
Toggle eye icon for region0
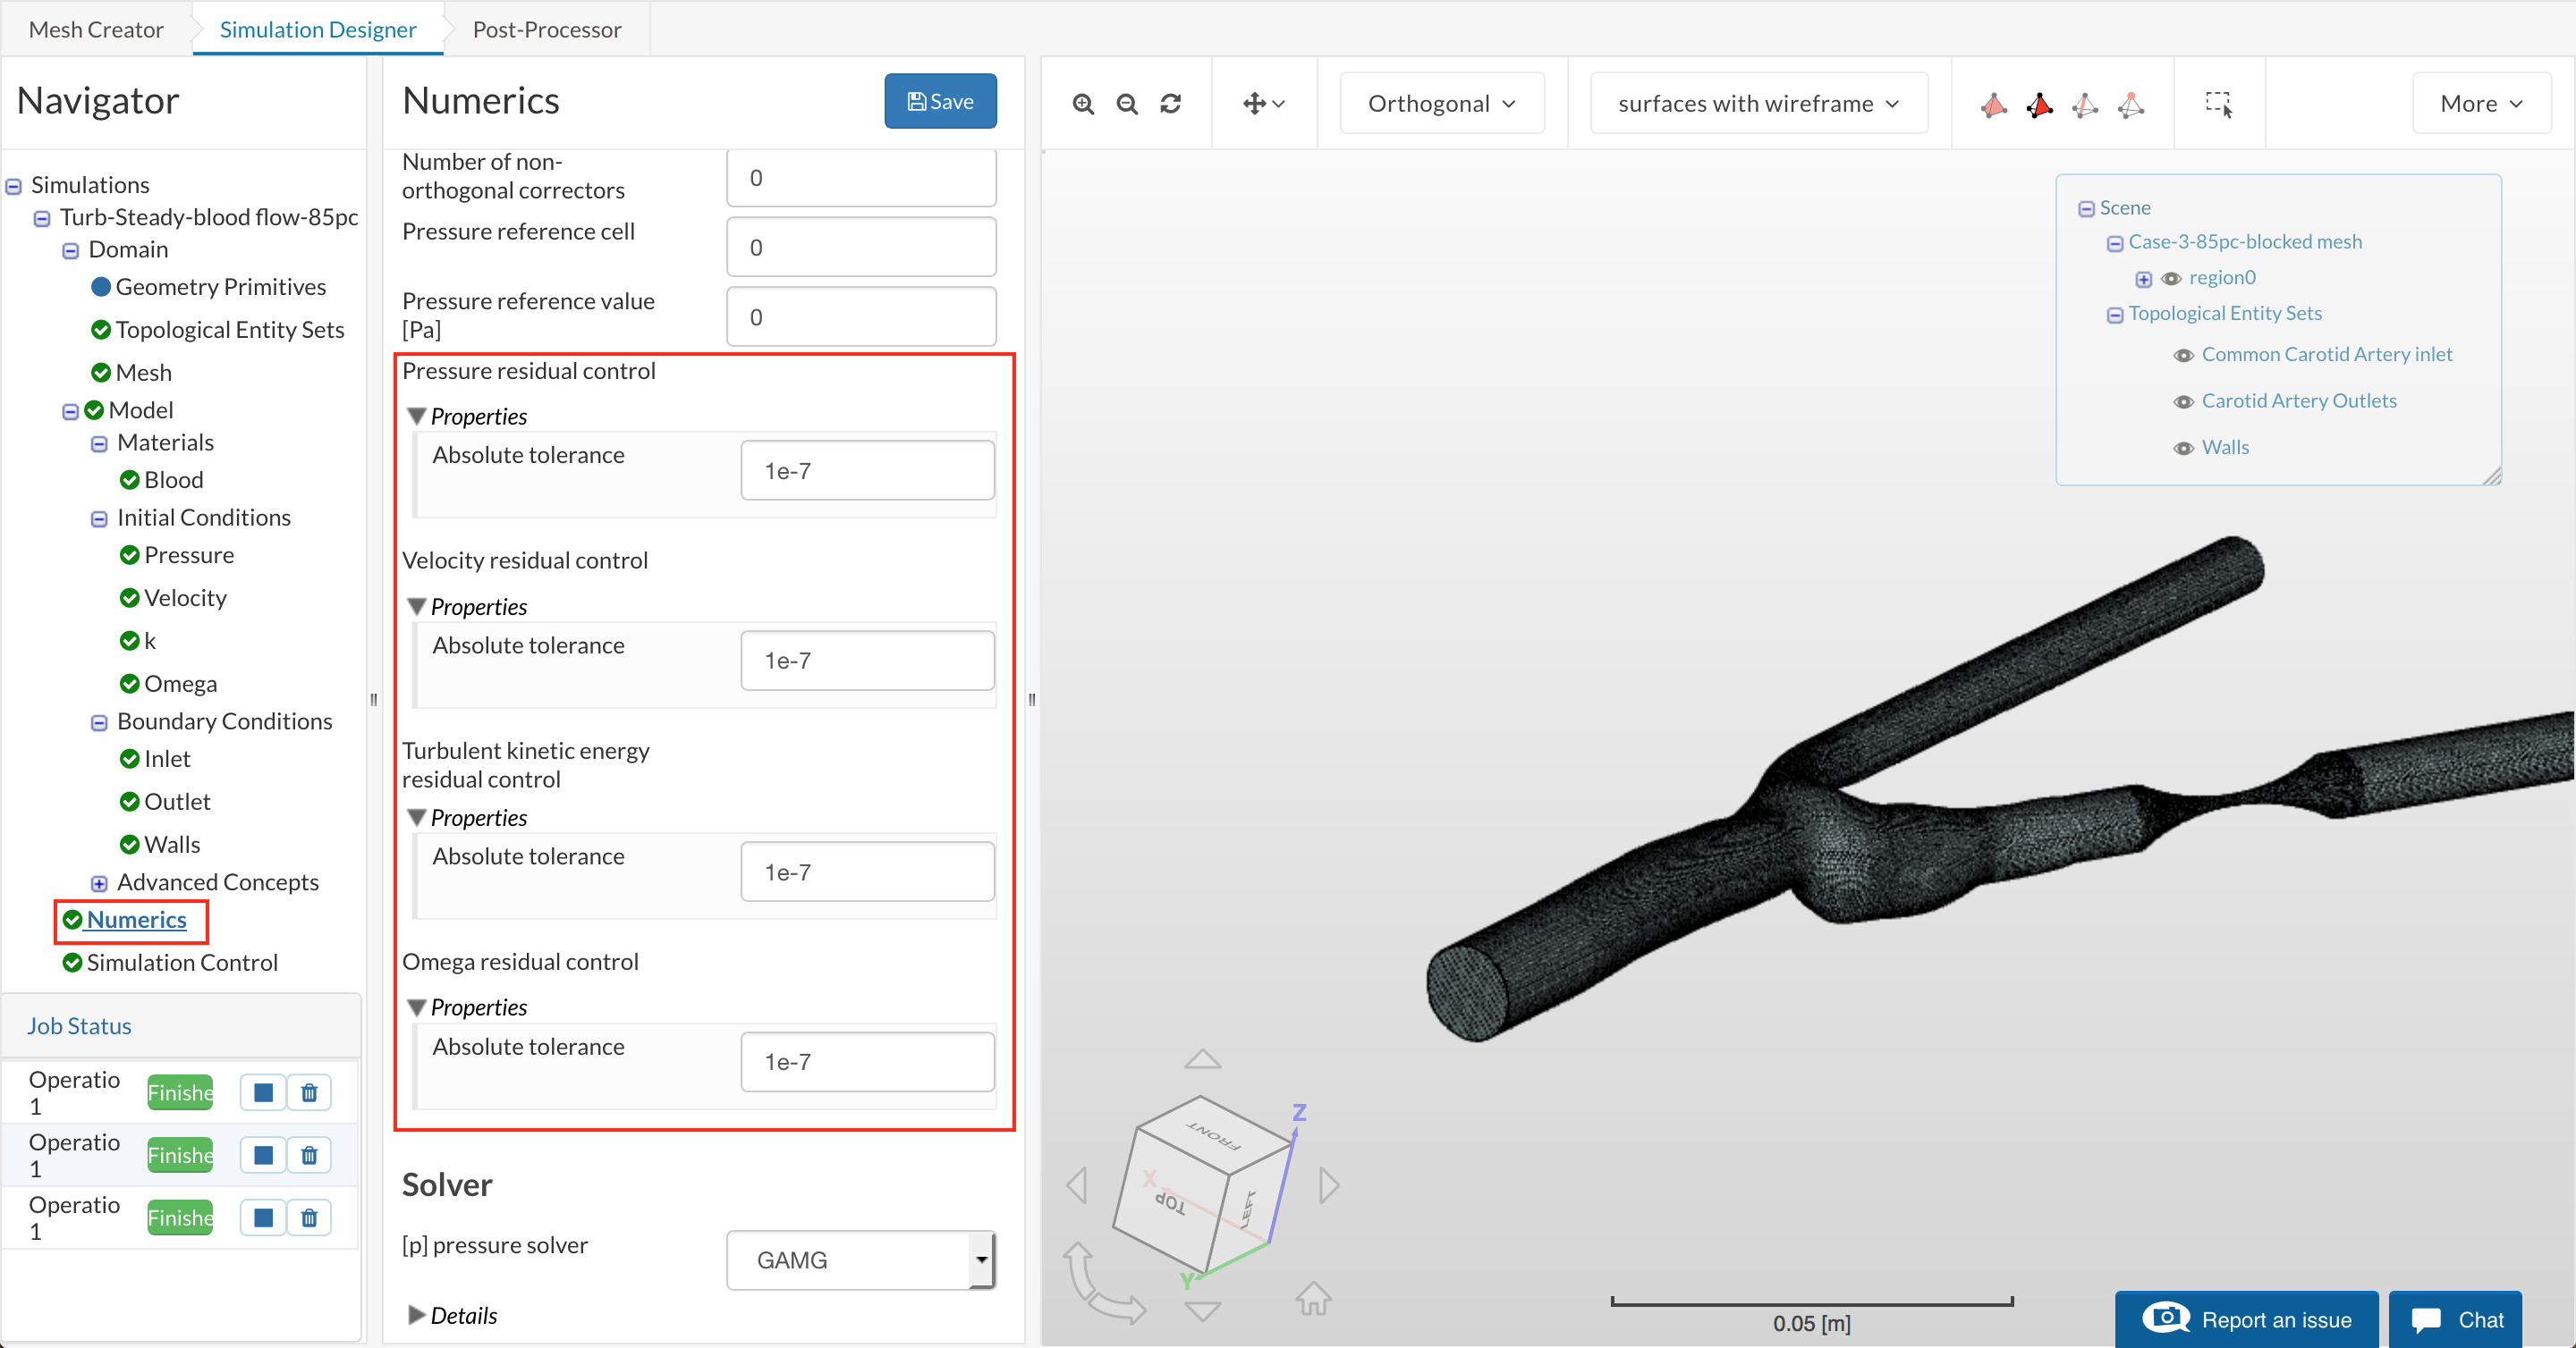[x=2171, y=279]
